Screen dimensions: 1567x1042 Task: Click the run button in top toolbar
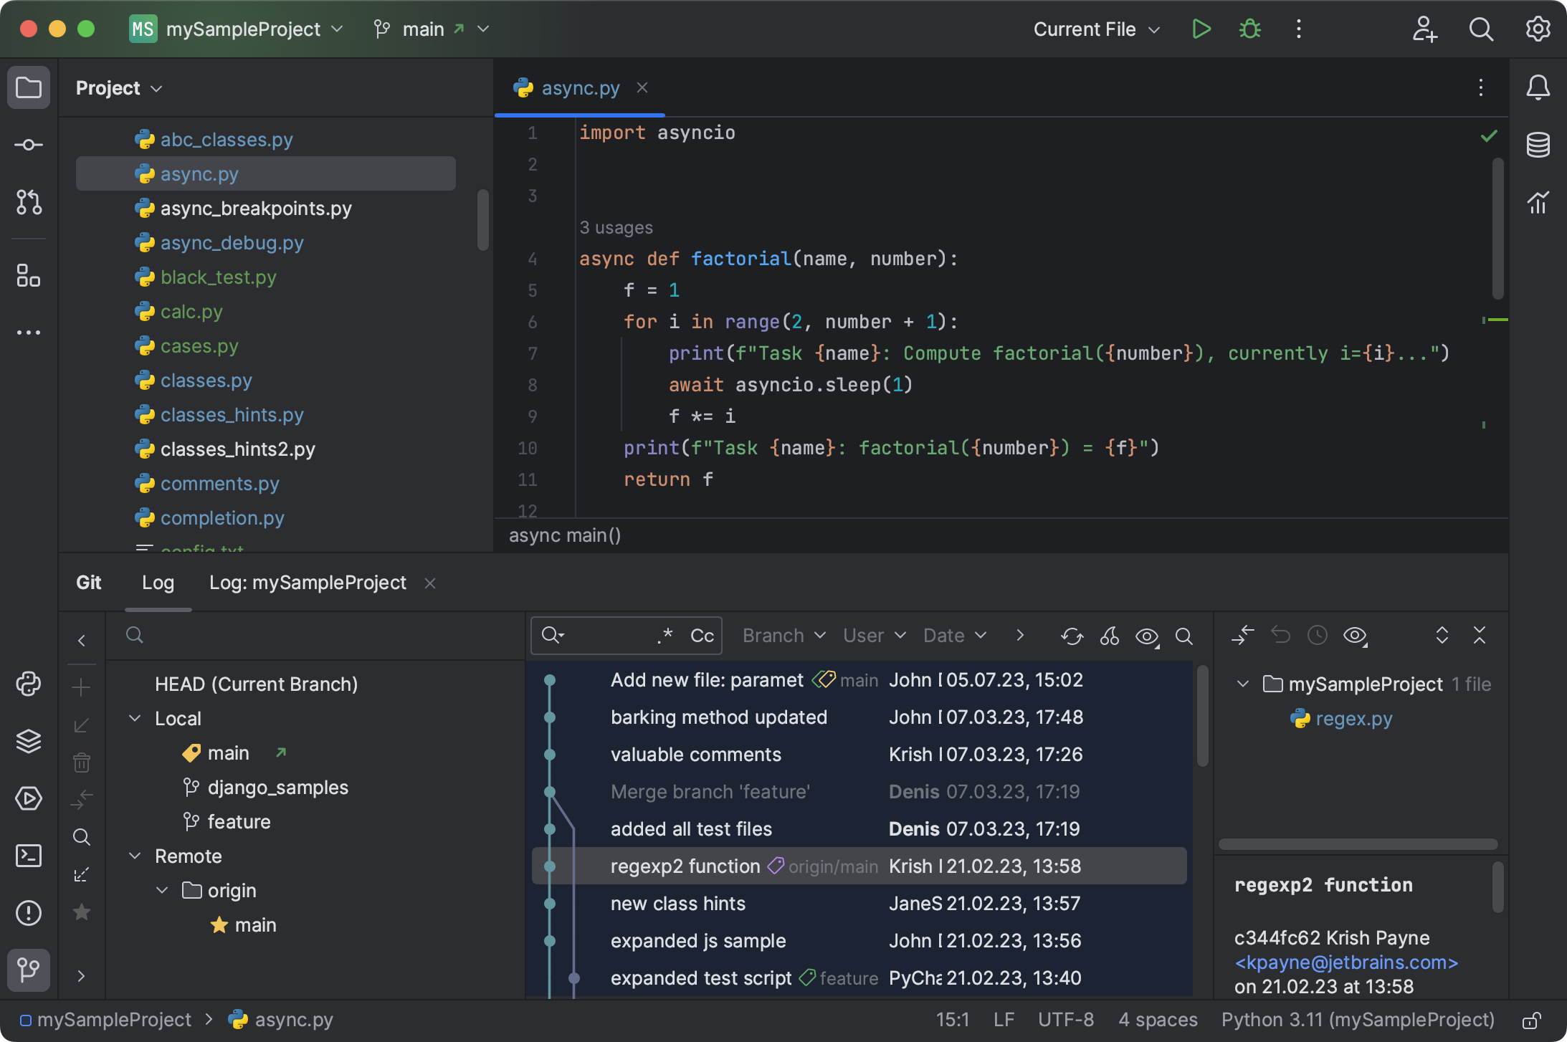tap(1201, 28)
